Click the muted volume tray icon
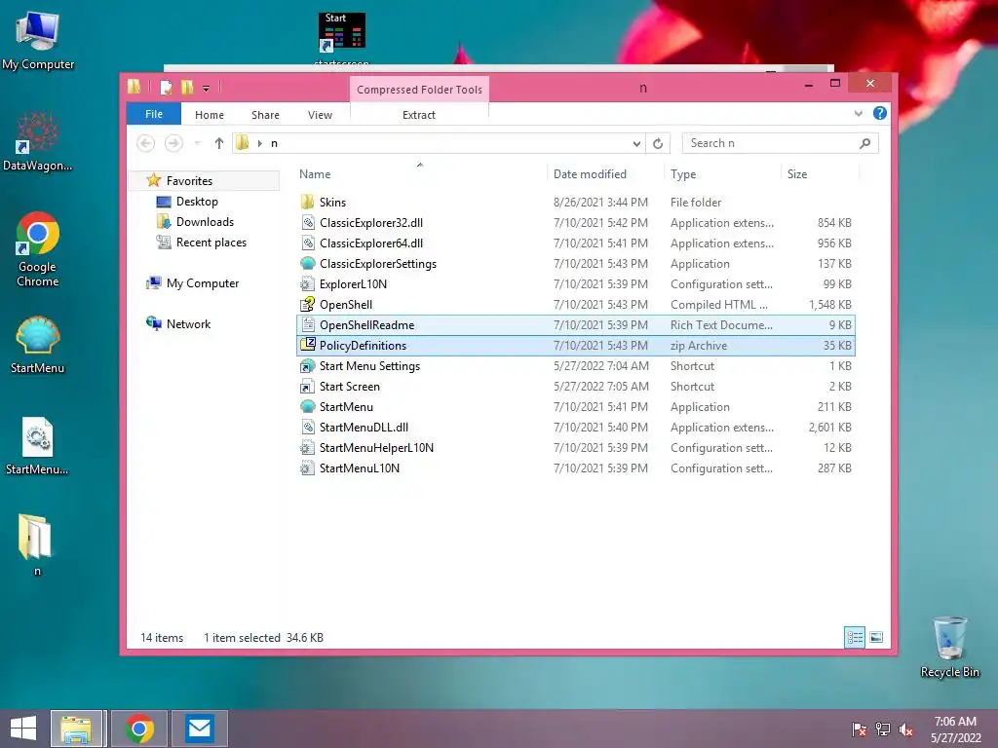This screenshot has height=748, width=998. tap(905, 729)
